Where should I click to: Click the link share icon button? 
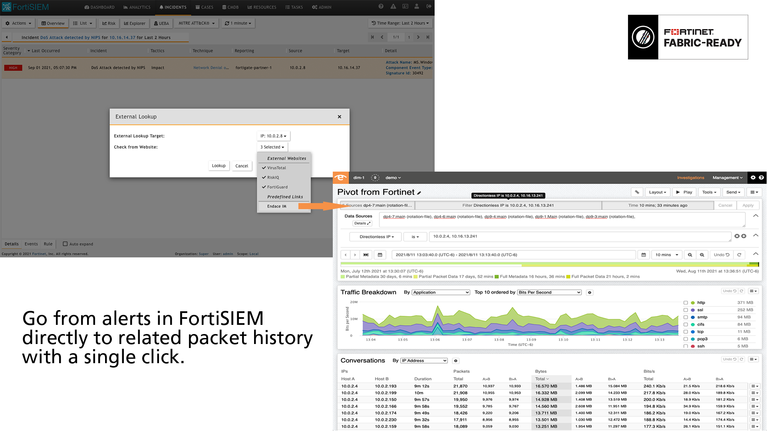tap(637, 192)
